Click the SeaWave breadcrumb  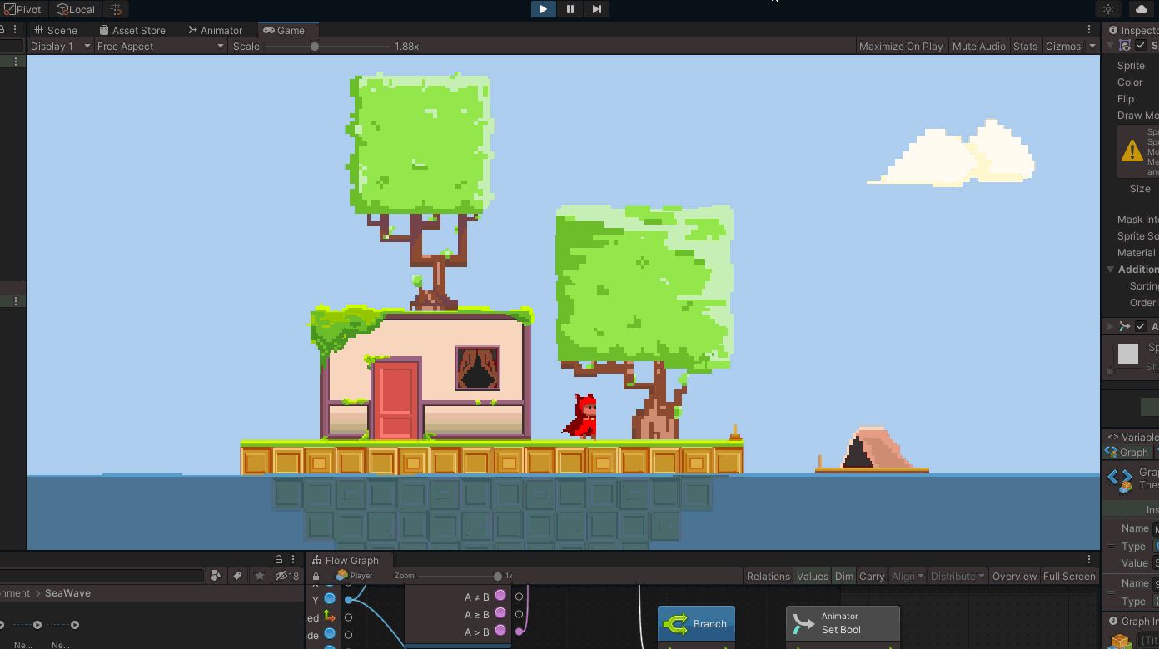[x=67, y=593]
